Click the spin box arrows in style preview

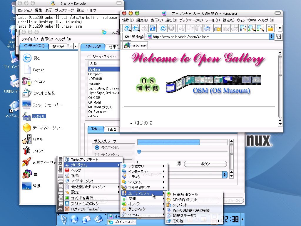coord(179,164)
